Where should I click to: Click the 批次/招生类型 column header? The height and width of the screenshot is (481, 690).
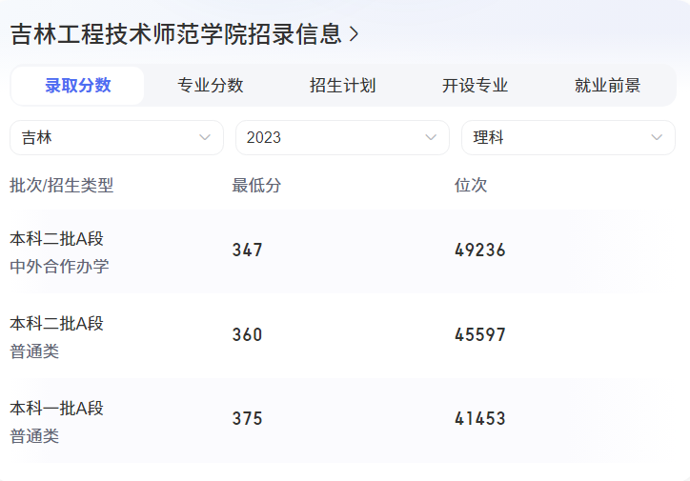click(62, 185)
